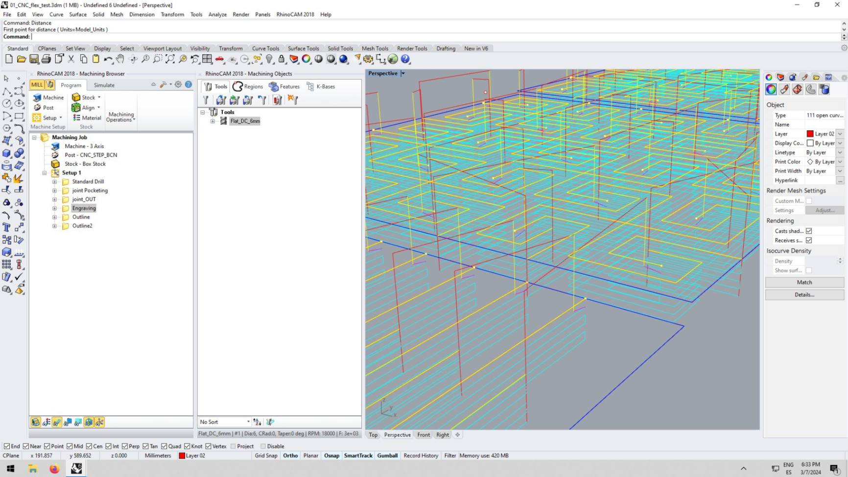The height and width of the screenshot is (477, 848).
Task: Click the blue Render sphere icon
Action: click(x=343, y=59)
